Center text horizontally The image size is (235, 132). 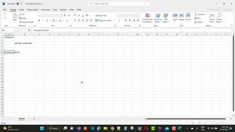[79, 21]
